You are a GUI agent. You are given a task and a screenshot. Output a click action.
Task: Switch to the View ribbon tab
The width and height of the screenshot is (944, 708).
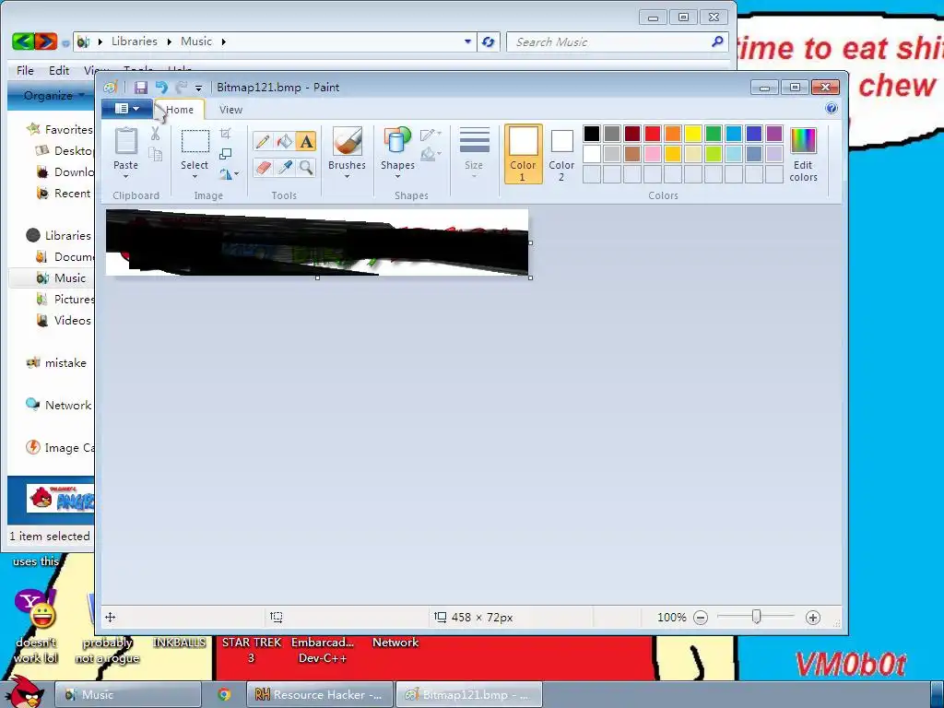coord(231,110)
